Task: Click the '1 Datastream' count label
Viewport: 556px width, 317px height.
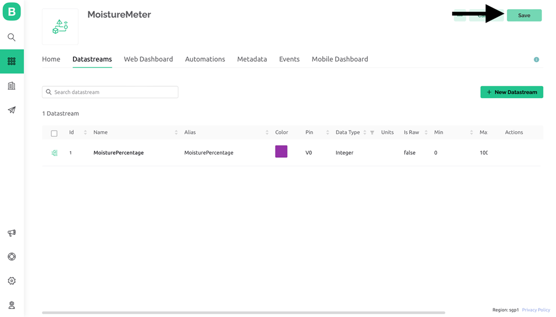Action: pos(60,113)
